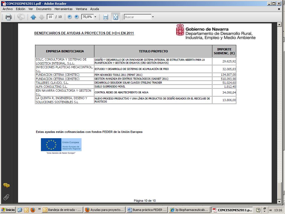The image size is (285, 214).
Task: Open the Archivo menu
Action: click(8, 9)
